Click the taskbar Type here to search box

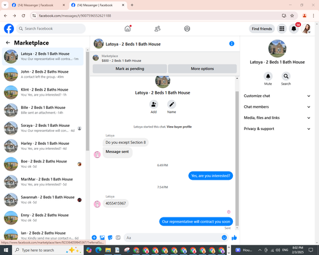tap(48, 250)
